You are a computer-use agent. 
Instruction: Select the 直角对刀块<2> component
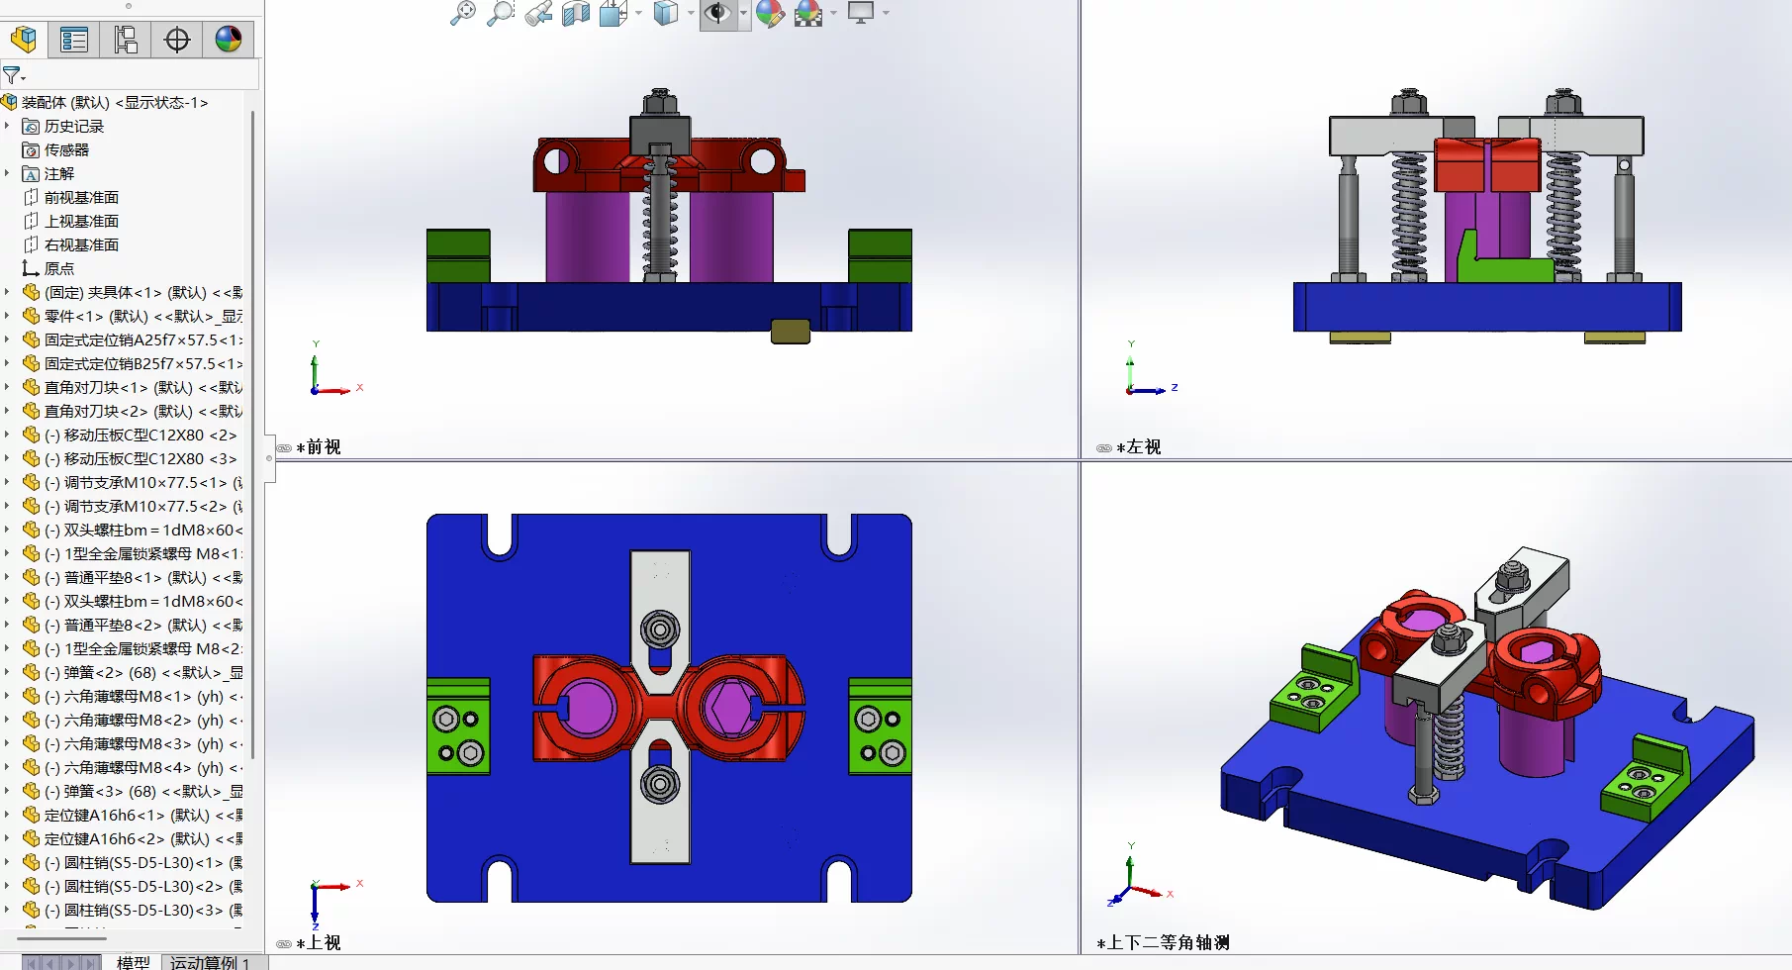[133, 411]
